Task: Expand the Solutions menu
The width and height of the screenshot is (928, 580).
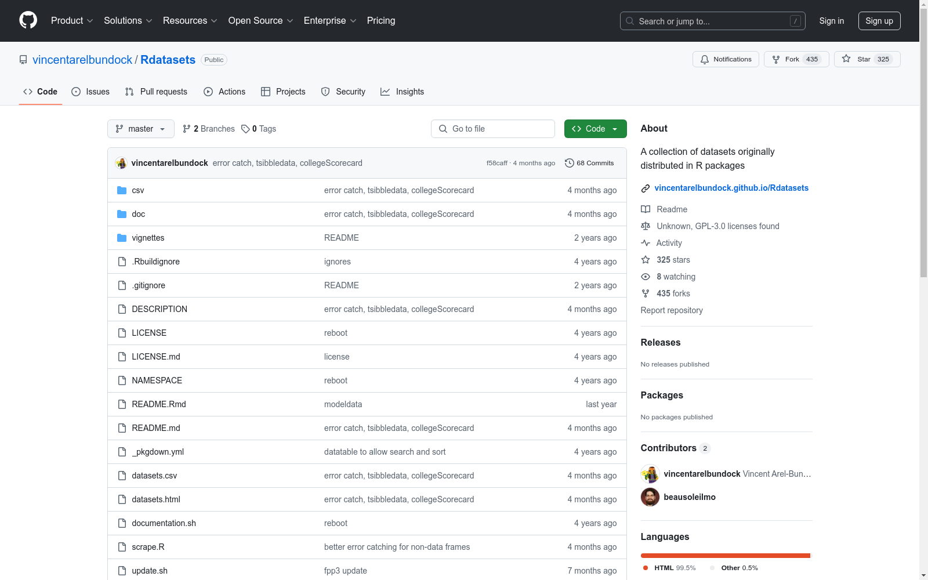Action: click(x=128, y=20)
